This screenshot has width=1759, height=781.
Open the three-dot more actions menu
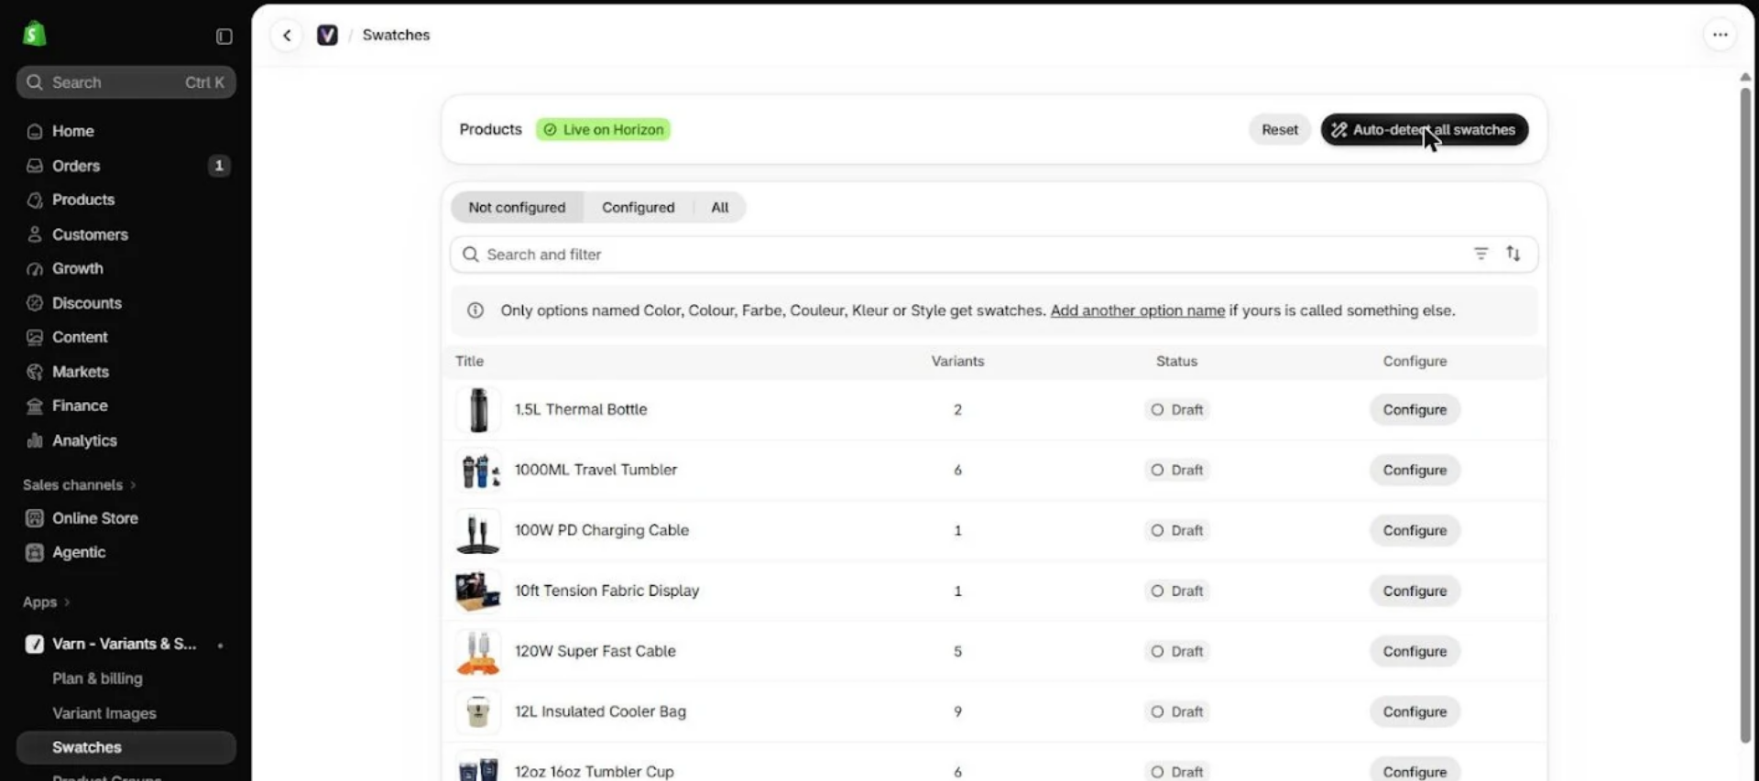[x=1720, y=35]
